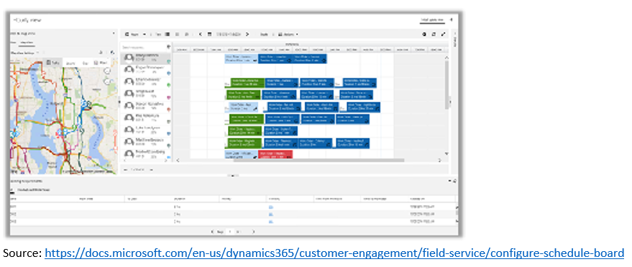This screenshot has height=267, width=632.
Task: Click the plus icon beside Initial public view
Action: point(451,19)
